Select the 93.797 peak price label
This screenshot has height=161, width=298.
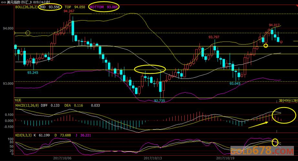point(214,37)
